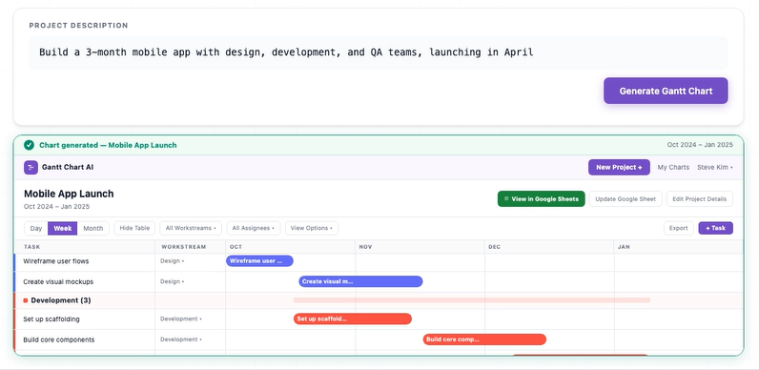The width and height of the screenshot is (759, 370).
Task: Change workstream of Wireframe user flows
Action: coord(172,261)
